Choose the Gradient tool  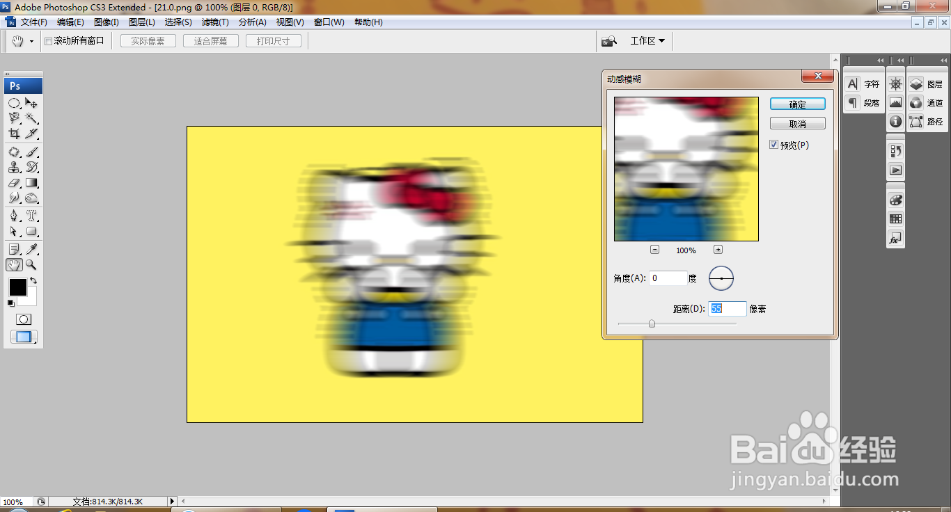tap(31, 182)
